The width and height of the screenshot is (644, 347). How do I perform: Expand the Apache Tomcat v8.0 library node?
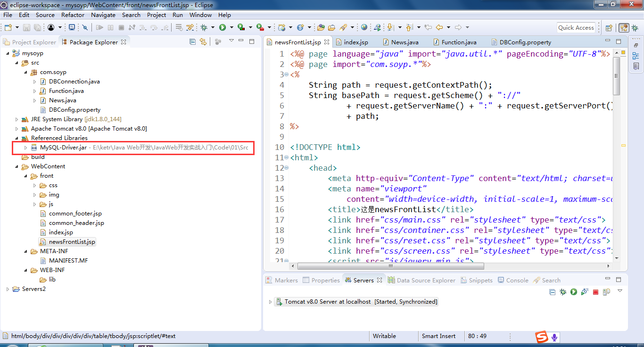point(17,129)
